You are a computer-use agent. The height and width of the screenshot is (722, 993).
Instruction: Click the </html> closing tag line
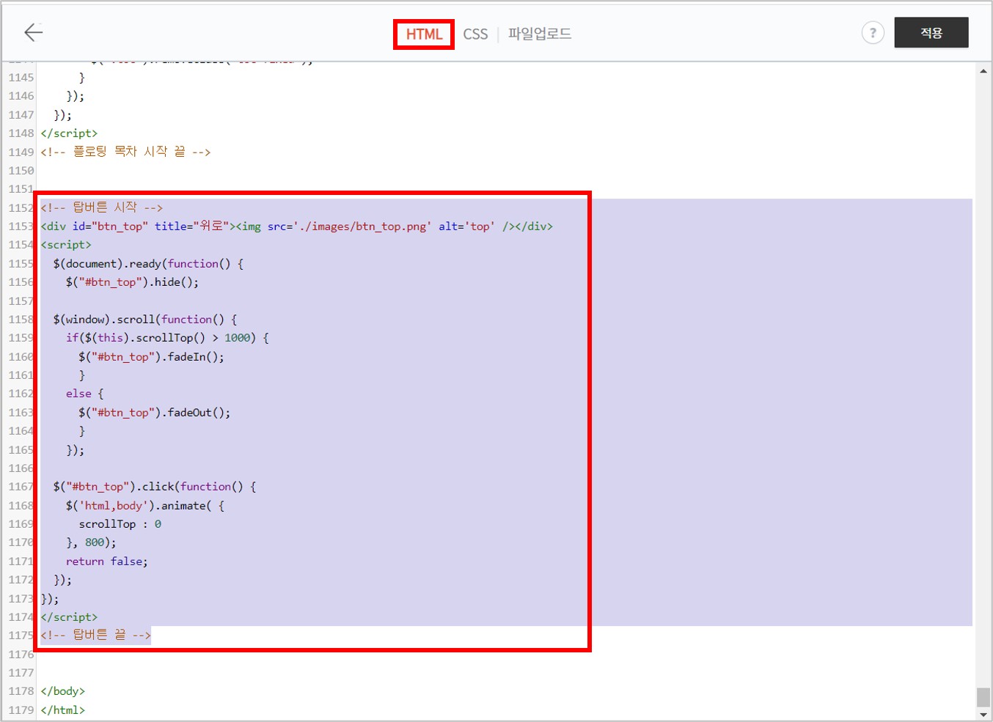click(63, 710)
